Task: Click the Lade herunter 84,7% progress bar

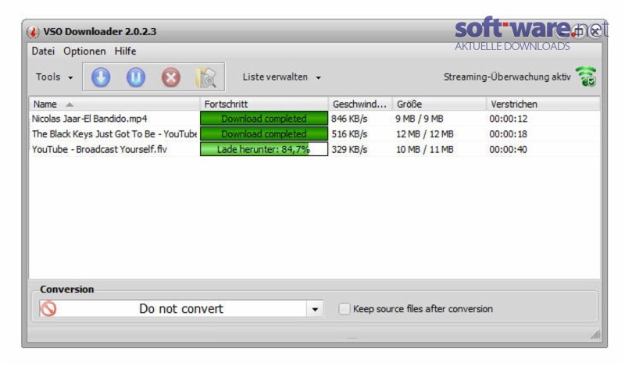Action: click(264, 149)
